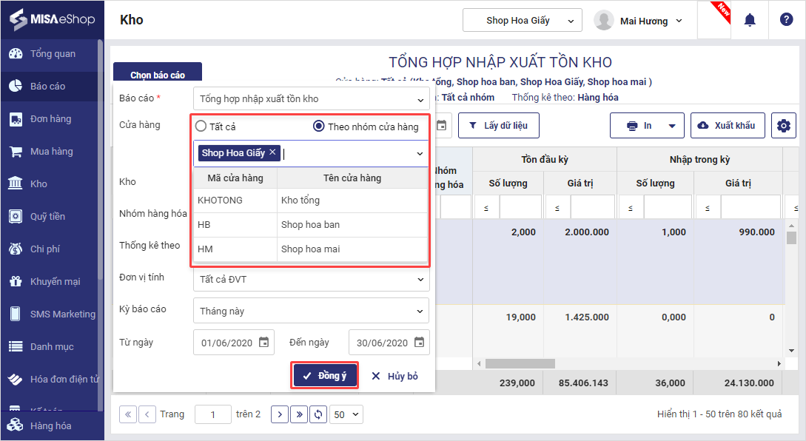Open the Từ ngày calendar picker

coord(263,343)
